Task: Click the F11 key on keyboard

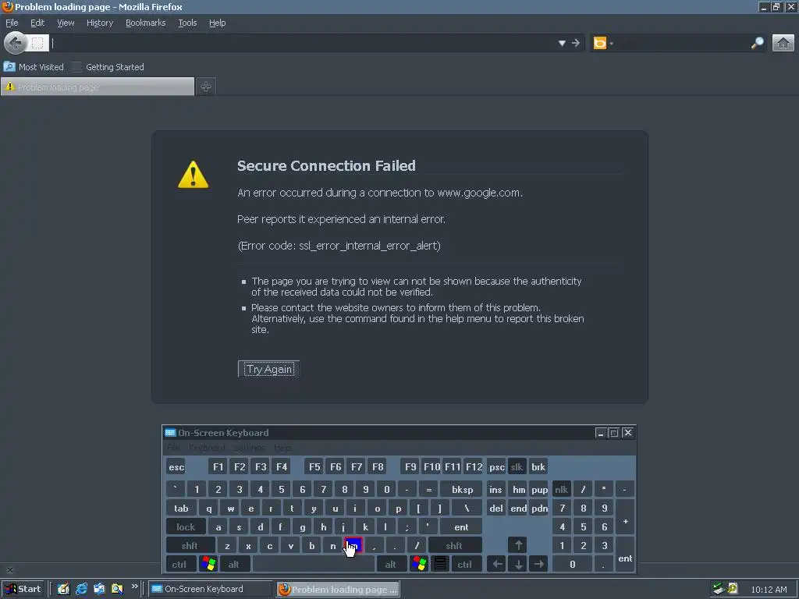Action: pyautogui.click(x=453, y=466)
